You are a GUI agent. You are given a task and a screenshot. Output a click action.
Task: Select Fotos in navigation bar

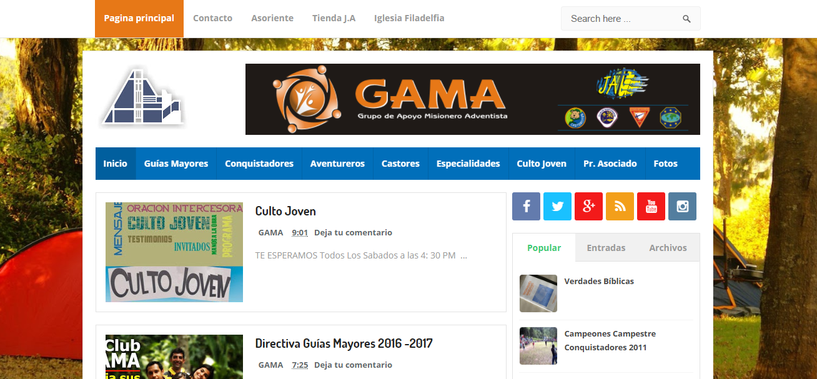[x=665, y=164]
